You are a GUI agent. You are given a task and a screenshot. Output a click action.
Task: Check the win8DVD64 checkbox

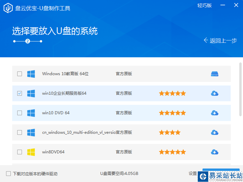coord(20,152)
